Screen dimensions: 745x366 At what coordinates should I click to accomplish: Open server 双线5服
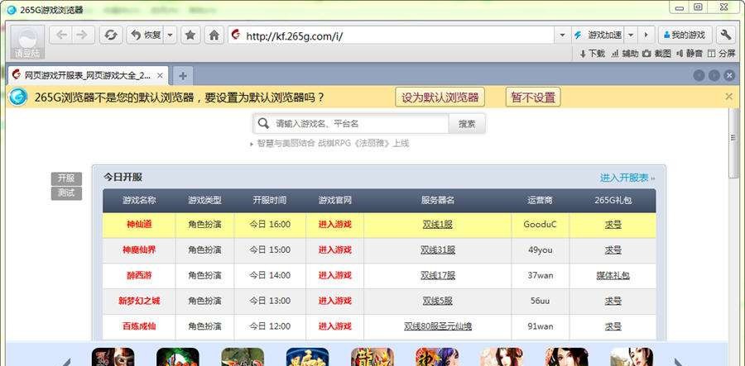pyautogui.click(x=438, y=301)
